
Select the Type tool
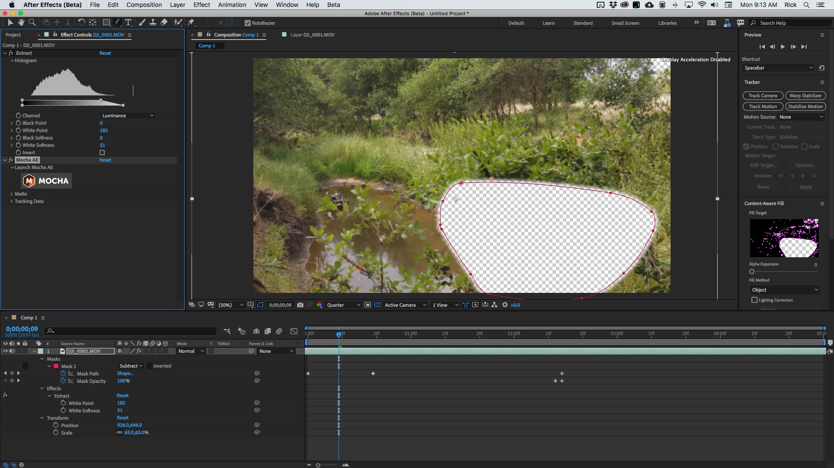(128, 23)
